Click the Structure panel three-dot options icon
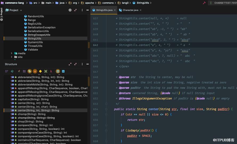Viewport: 237px width, 144px height. point(82,64)
